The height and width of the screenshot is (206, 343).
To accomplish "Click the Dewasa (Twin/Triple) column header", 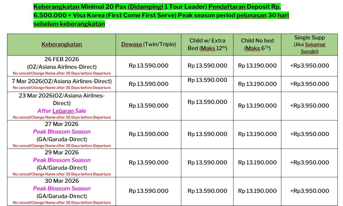I will (x=148, y=44).
